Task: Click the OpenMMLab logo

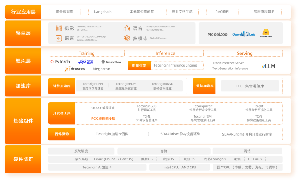Action: coord(243,34)
